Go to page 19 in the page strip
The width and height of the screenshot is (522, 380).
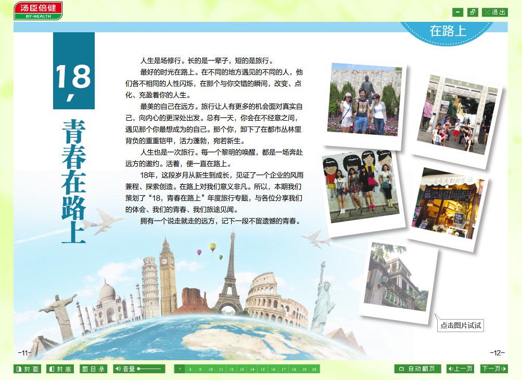pos(304,369)
